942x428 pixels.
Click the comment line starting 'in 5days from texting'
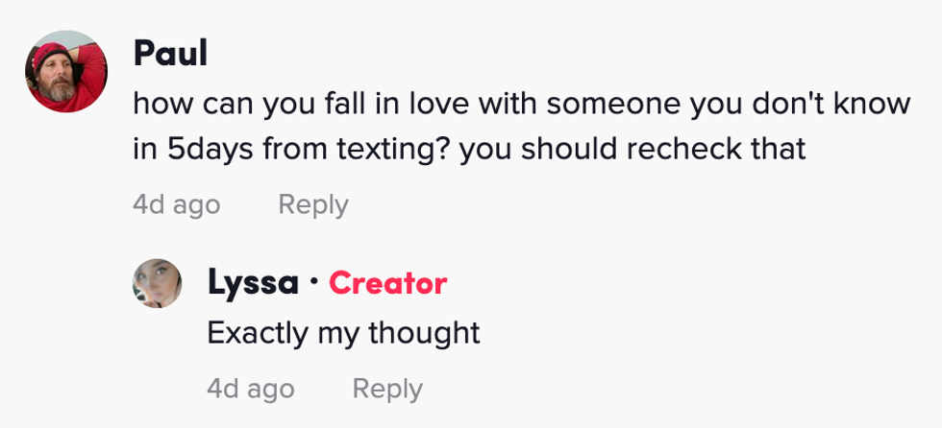[469, 151]
